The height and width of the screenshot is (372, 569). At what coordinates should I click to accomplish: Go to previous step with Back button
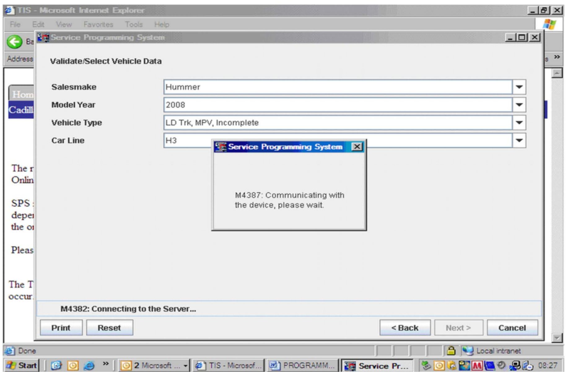405,328
